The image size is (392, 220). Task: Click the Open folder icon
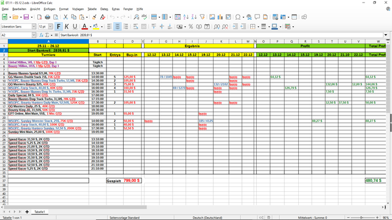coord(15,17)
